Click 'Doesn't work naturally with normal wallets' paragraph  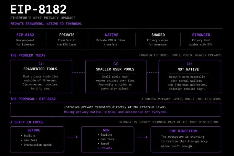pos(187,83)
